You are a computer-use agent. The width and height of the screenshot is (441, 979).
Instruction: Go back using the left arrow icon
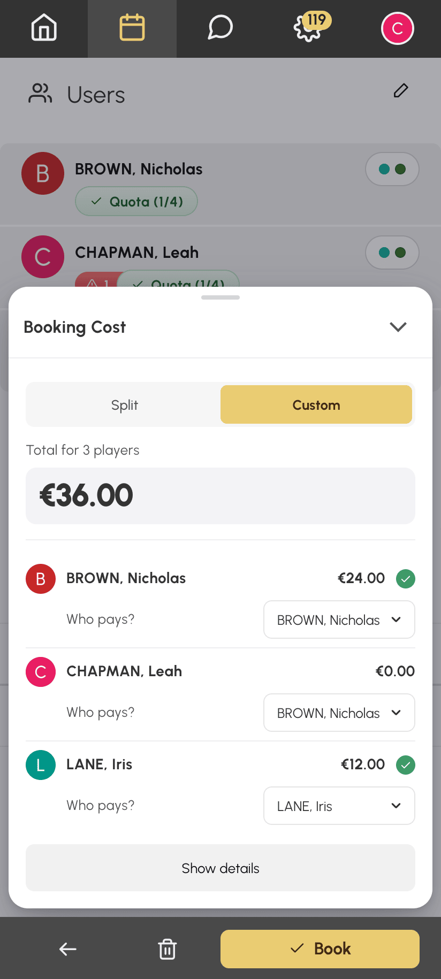[x=68, y=949]
